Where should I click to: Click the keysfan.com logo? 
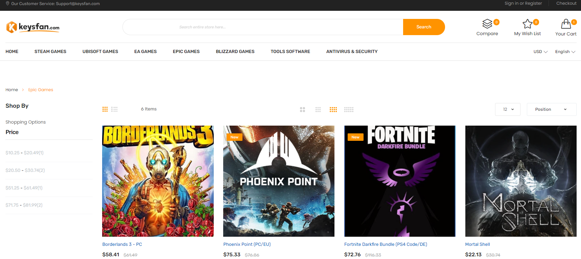point(33,27)
